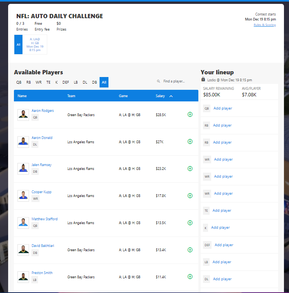289x293 pixels.
Task: Filter players by WR position
Action: (x=38, y=82)
